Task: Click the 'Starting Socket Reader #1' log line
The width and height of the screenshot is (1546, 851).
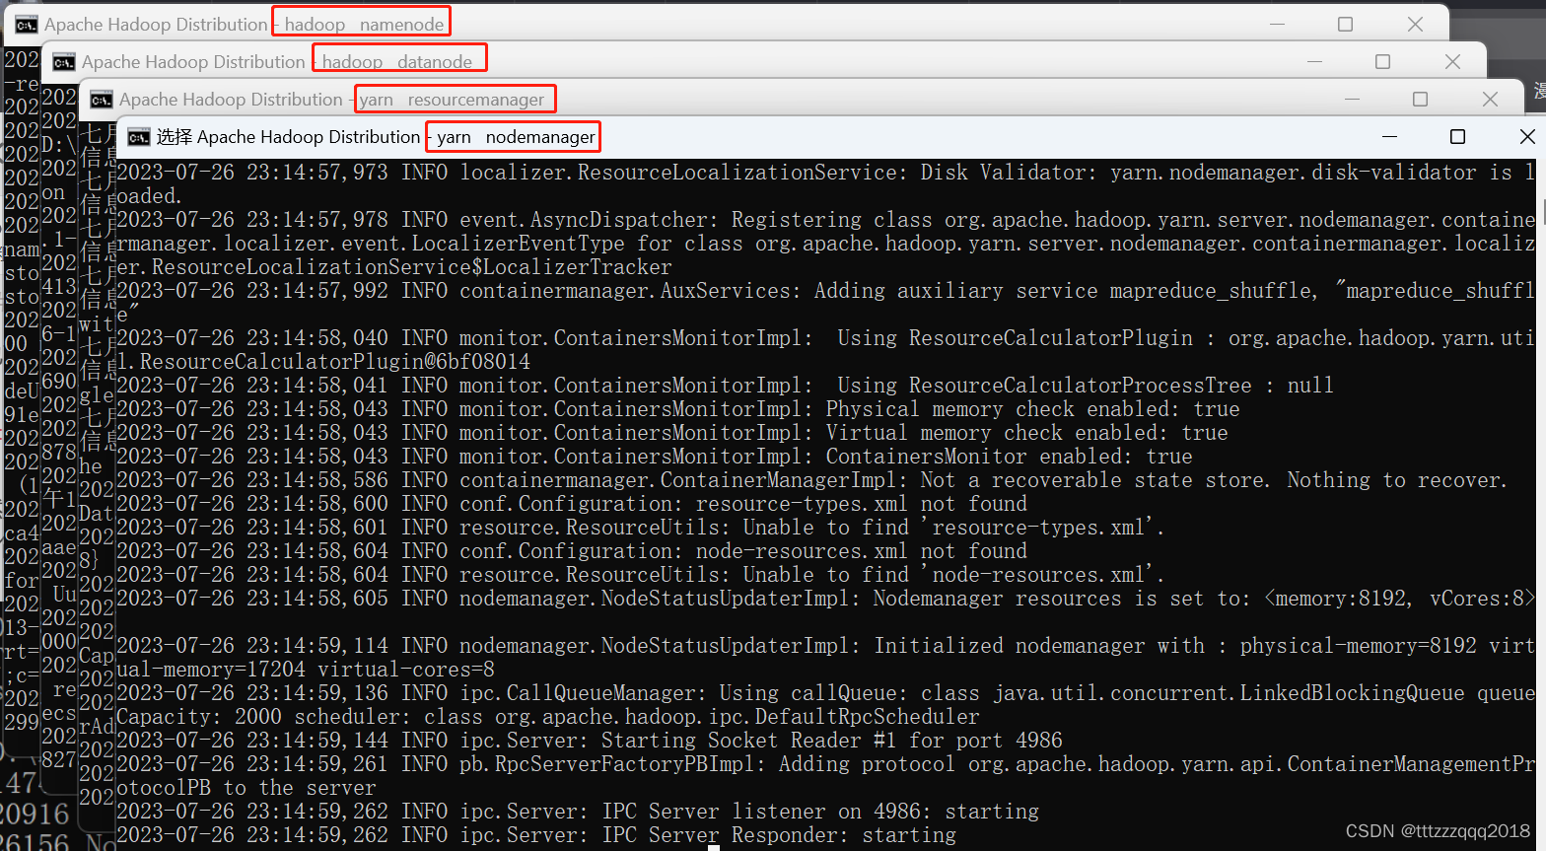Action: [590, 741]
